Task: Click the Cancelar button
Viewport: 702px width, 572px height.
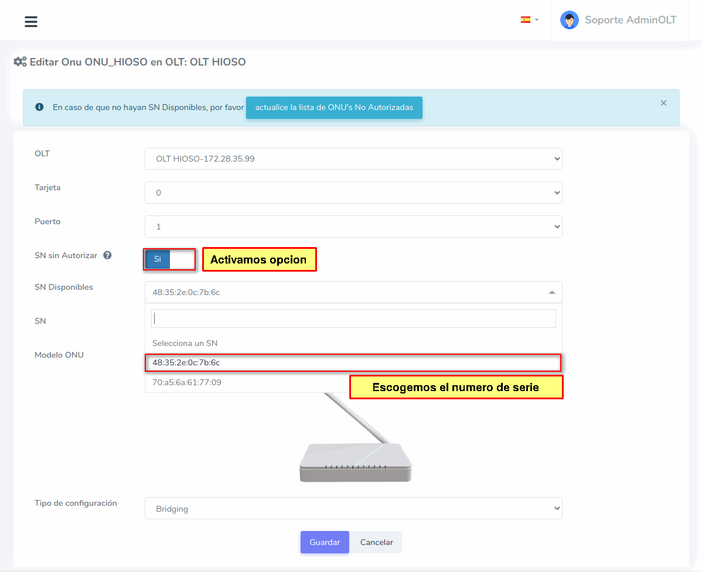Action: coord(376,542)
